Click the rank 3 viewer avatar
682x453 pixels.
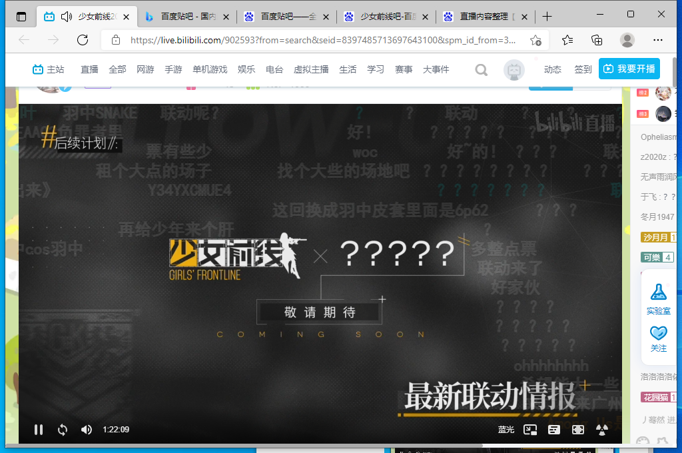pyautogui.click(x=663, y=114)
